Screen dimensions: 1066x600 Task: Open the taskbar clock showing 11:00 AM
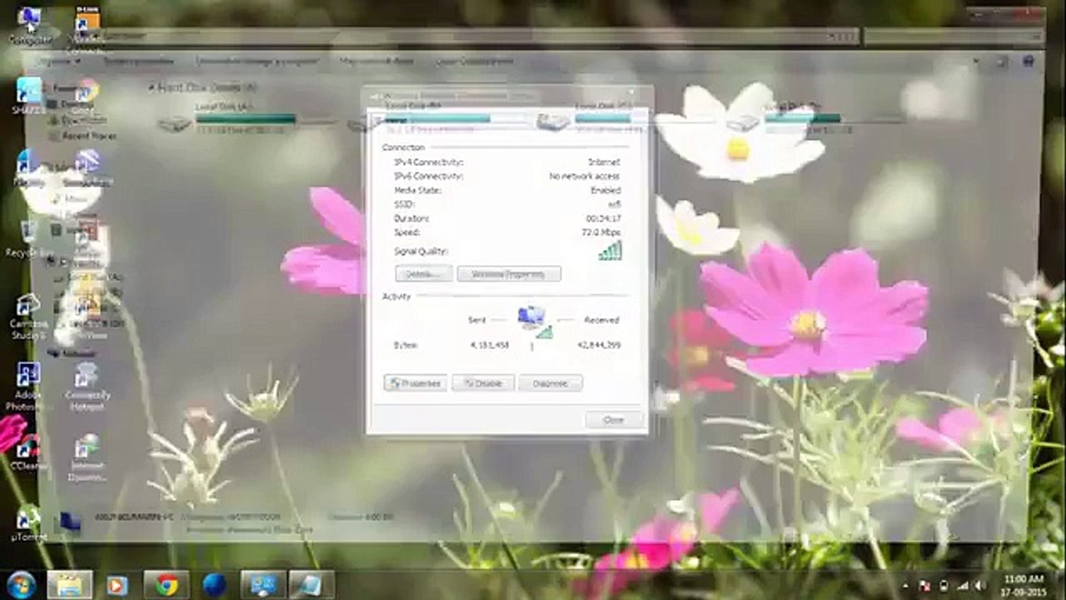[1024, 585]
